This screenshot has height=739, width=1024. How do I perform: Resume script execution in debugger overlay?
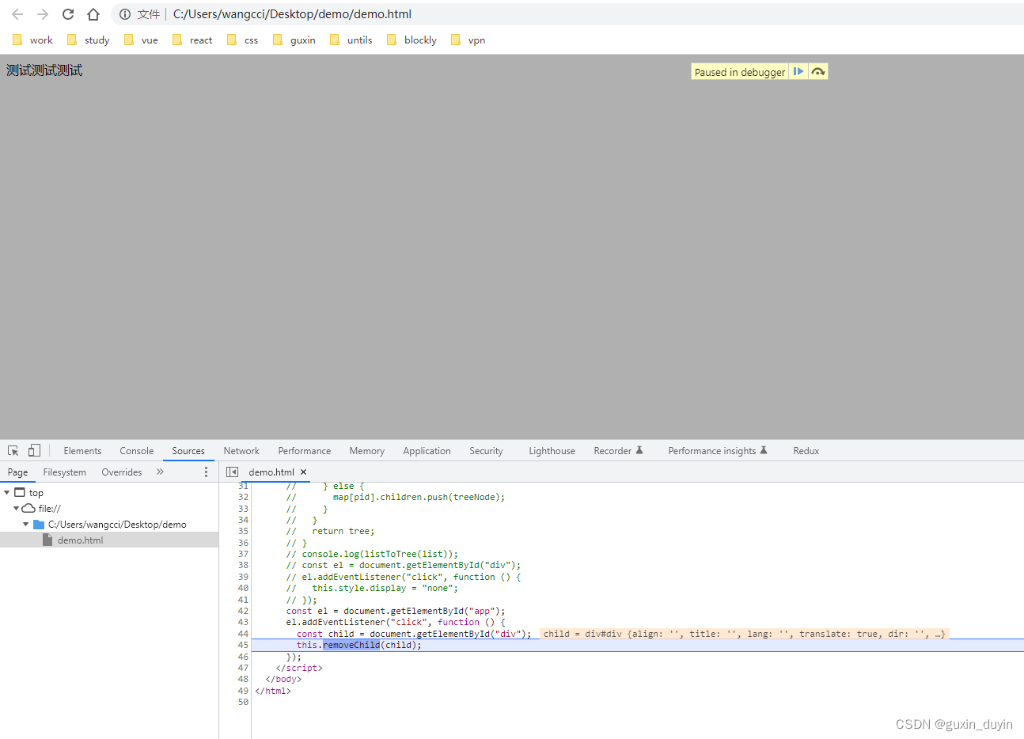[798, 71]
